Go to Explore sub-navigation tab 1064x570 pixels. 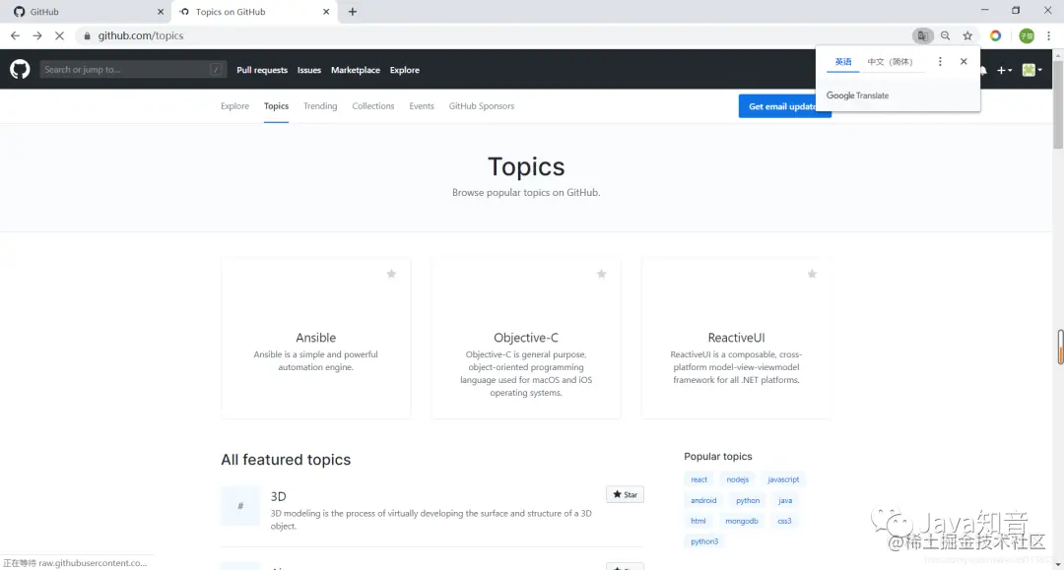click(x=234, y=106)
